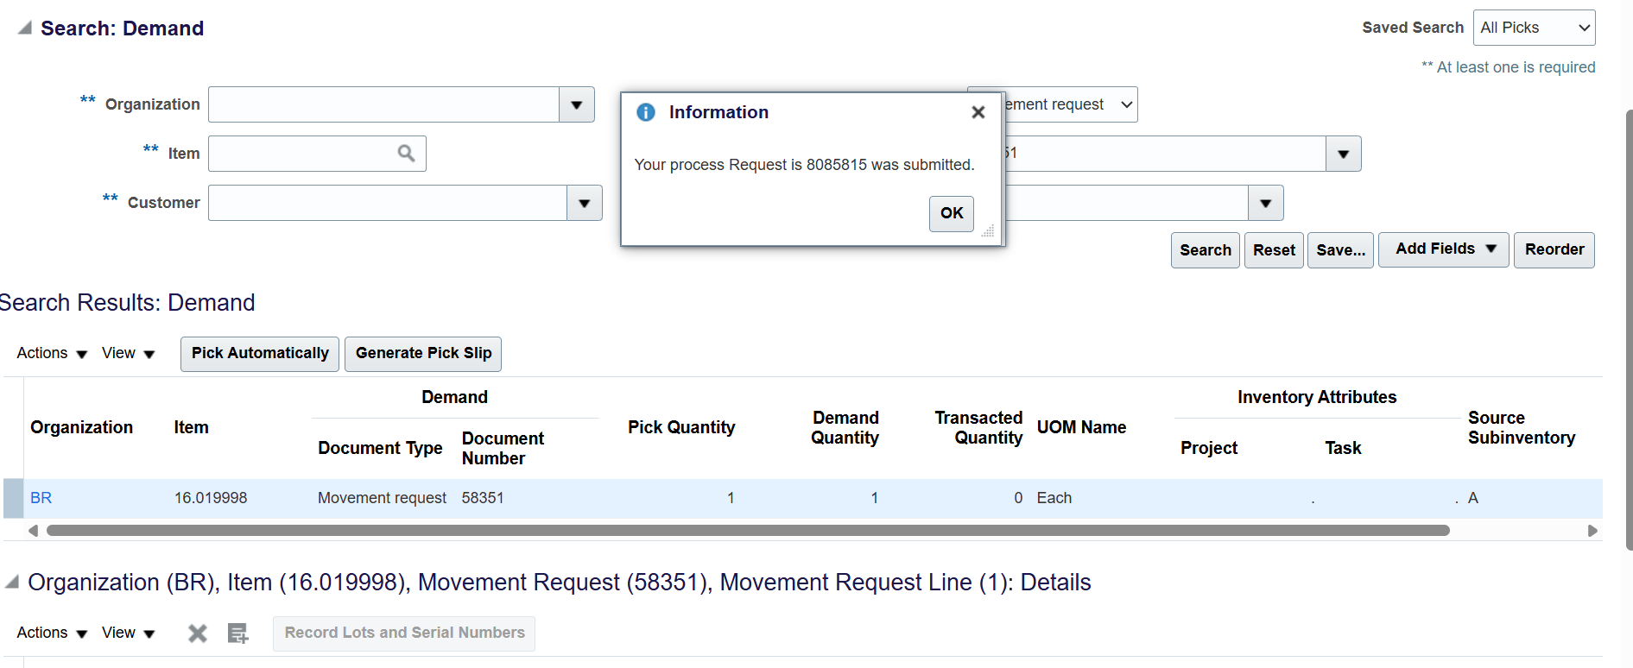Open the BR organization link

41,498
